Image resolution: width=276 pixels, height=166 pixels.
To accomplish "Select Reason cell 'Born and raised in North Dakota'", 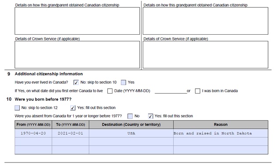I will coord(221,133).
